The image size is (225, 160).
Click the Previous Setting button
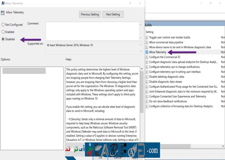coord(90,14)
